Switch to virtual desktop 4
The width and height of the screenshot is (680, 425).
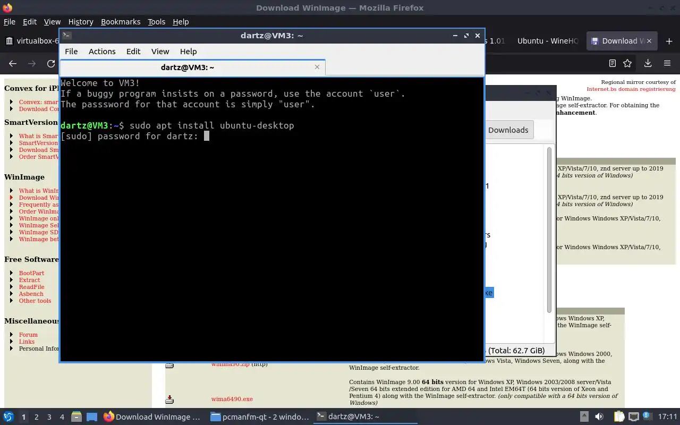click(x=62, y=417)
